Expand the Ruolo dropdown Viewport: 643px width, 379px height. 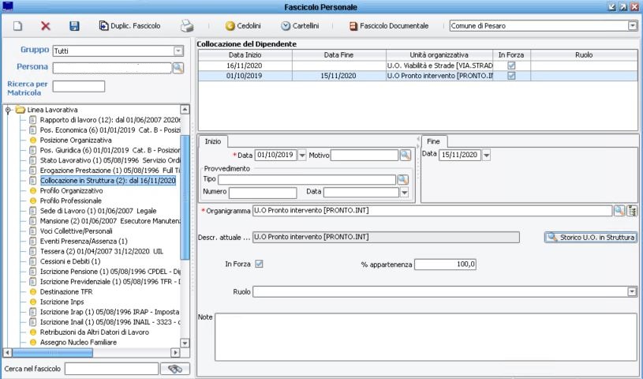pos(631,291)
